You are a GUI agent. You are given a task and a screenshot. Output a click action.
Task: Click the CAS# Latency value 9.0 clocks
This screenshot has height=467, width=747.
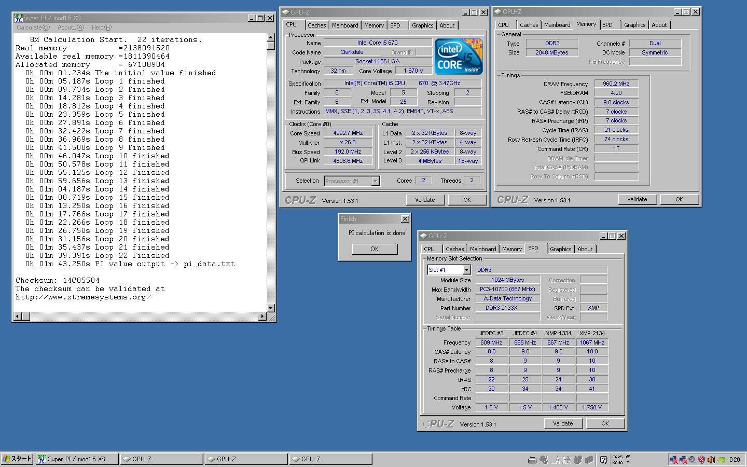click(616, 102)
